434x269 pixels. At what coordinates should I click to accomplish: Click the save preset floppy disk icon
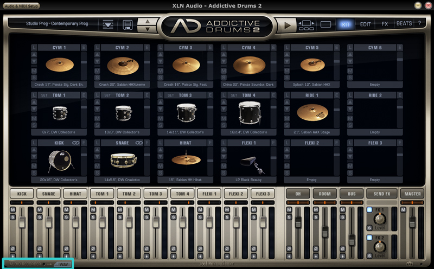coord(127,25)
